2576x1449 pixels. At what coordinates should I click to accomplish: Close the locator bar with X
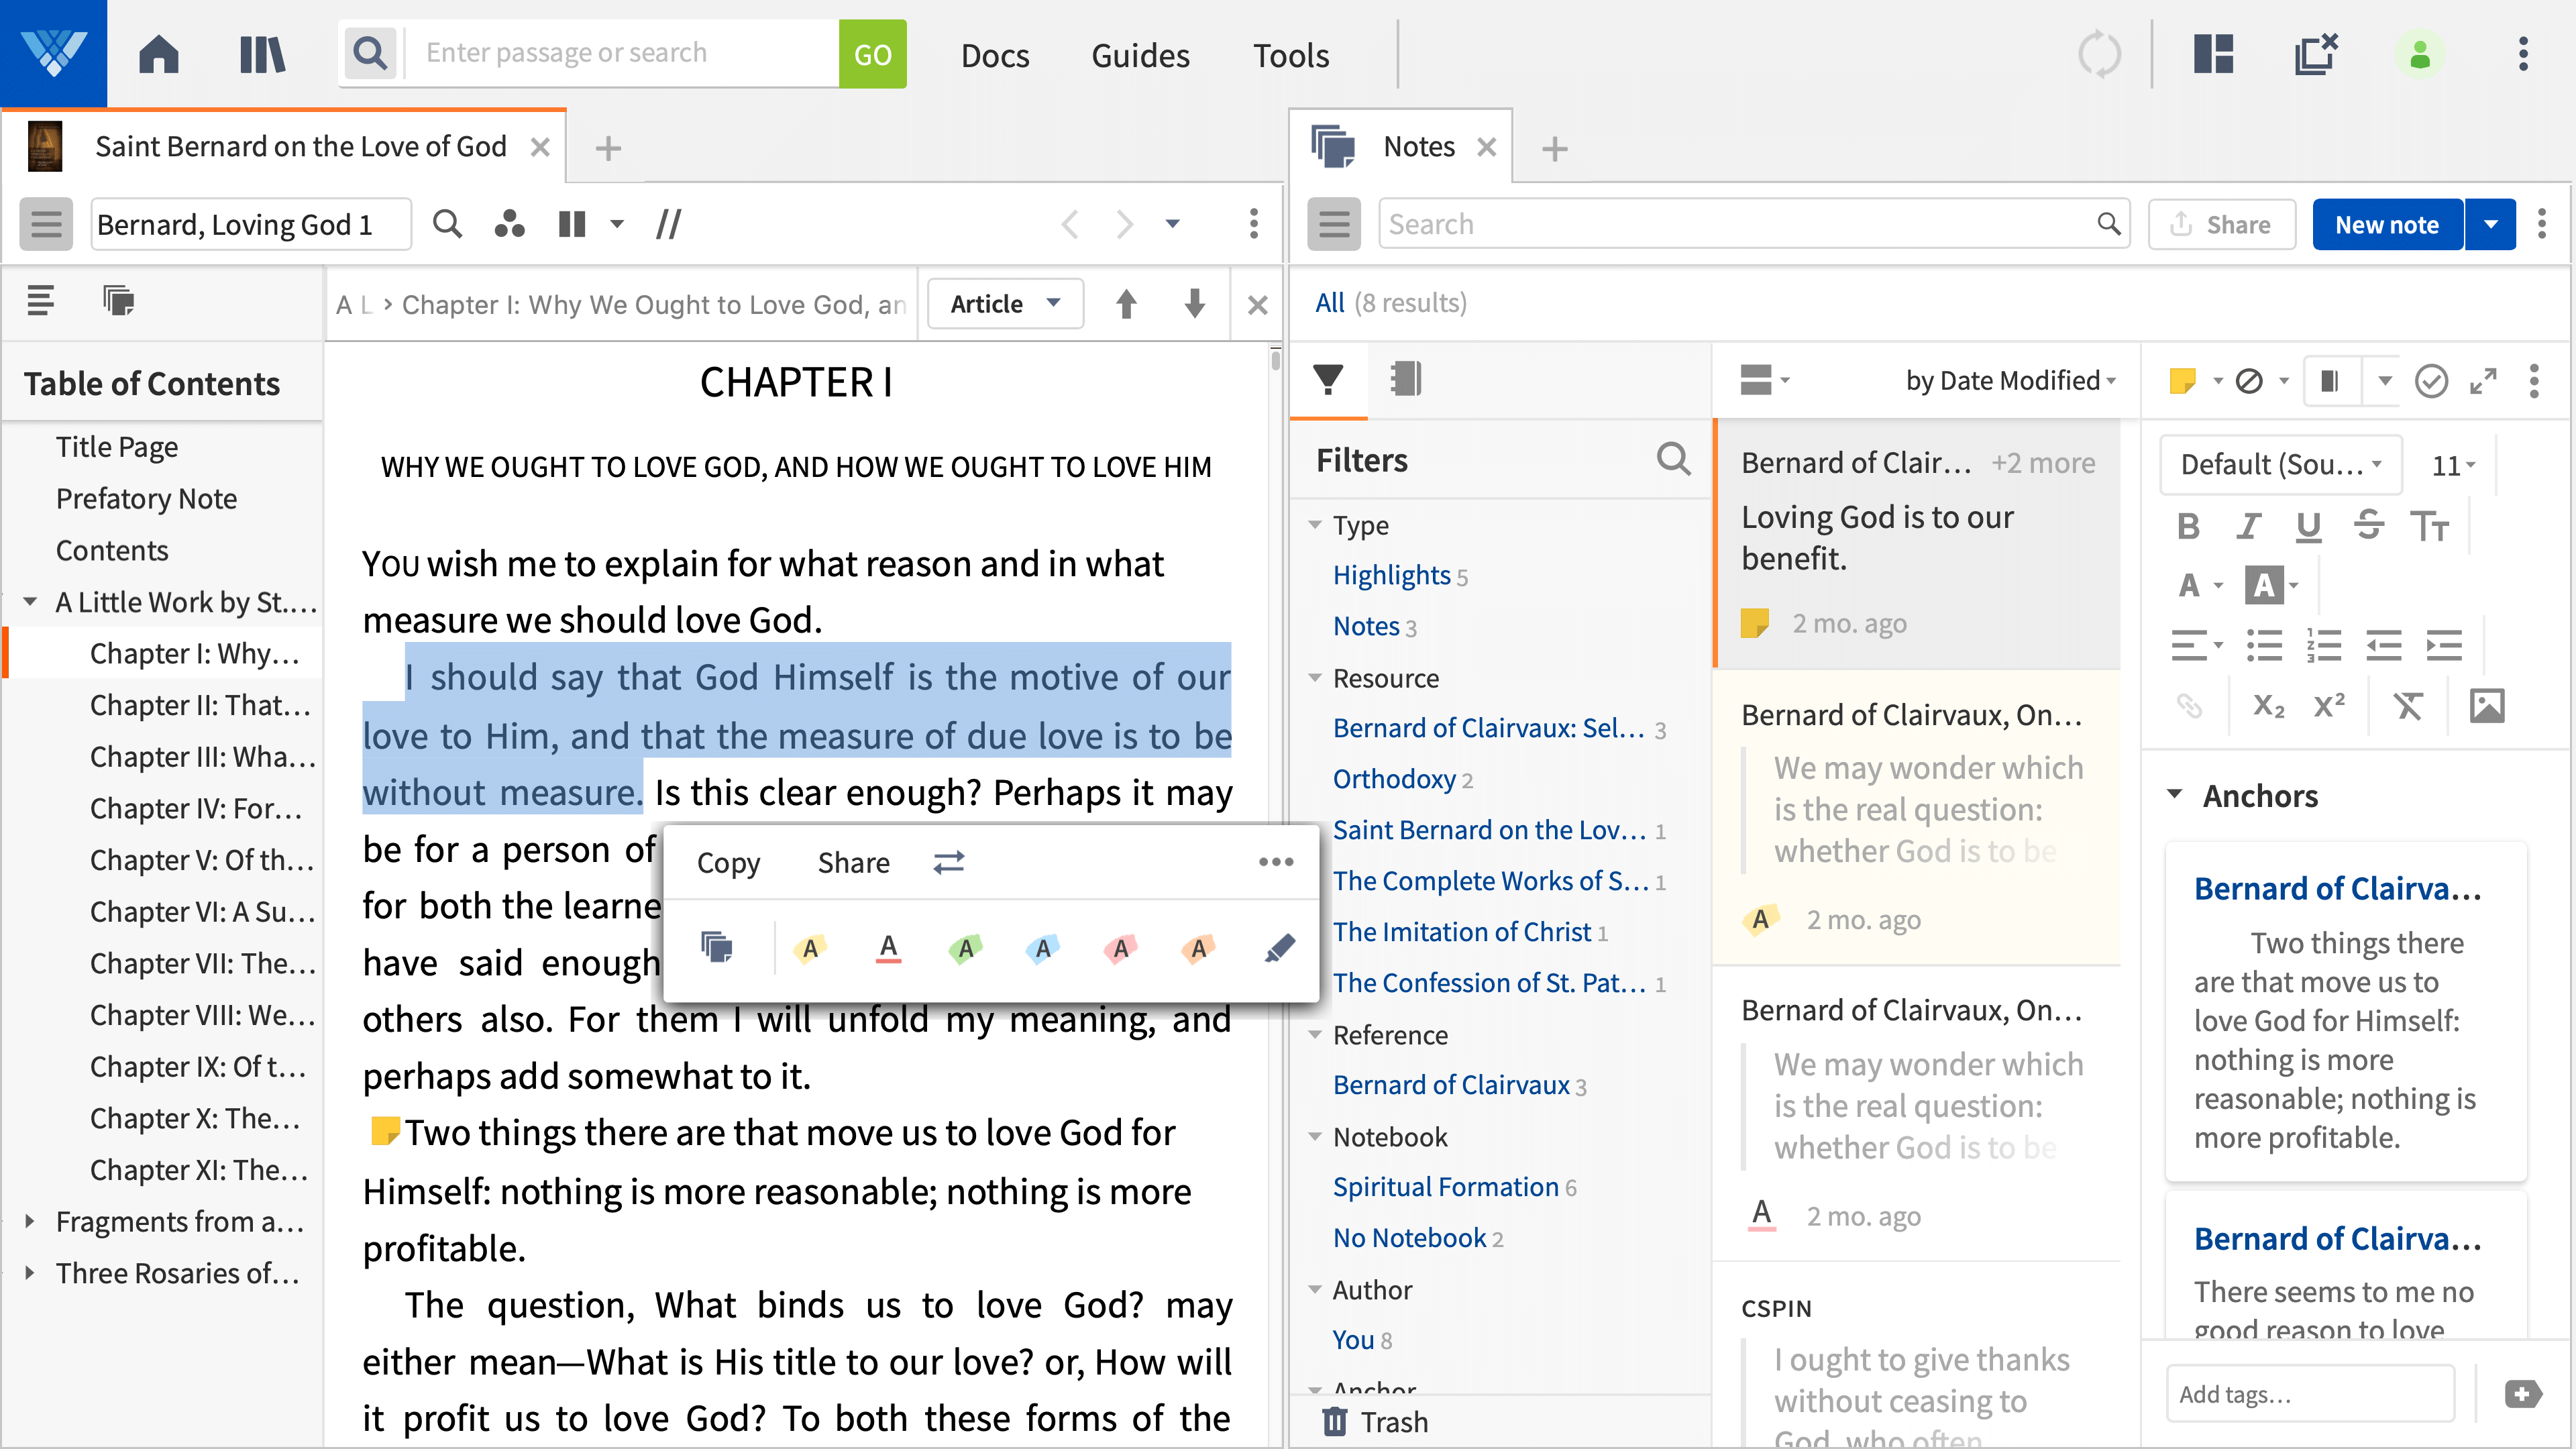point(1258,304)
